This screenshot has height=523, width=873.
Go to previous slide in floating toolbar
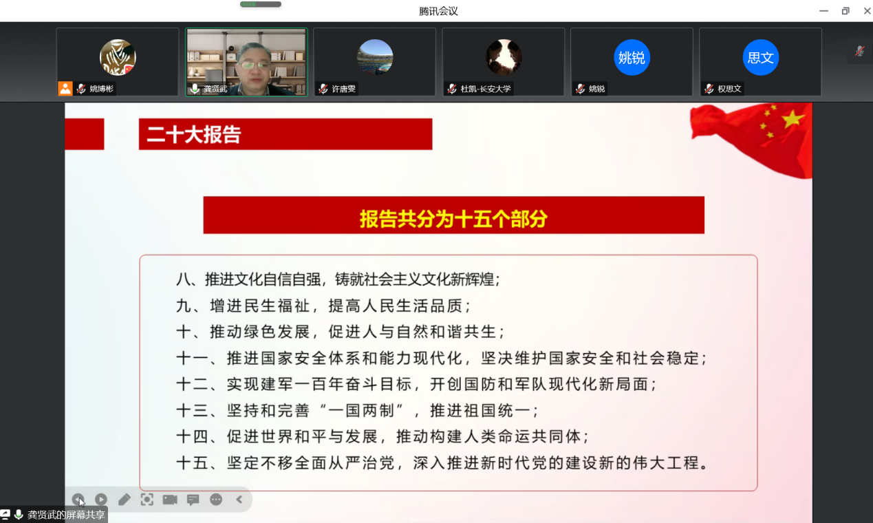point(78,500)
